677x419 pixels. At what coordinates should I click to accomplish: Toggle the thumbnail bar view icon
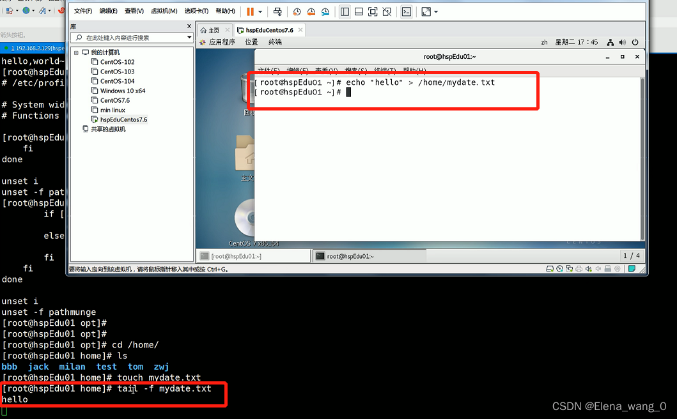point(359,11)
